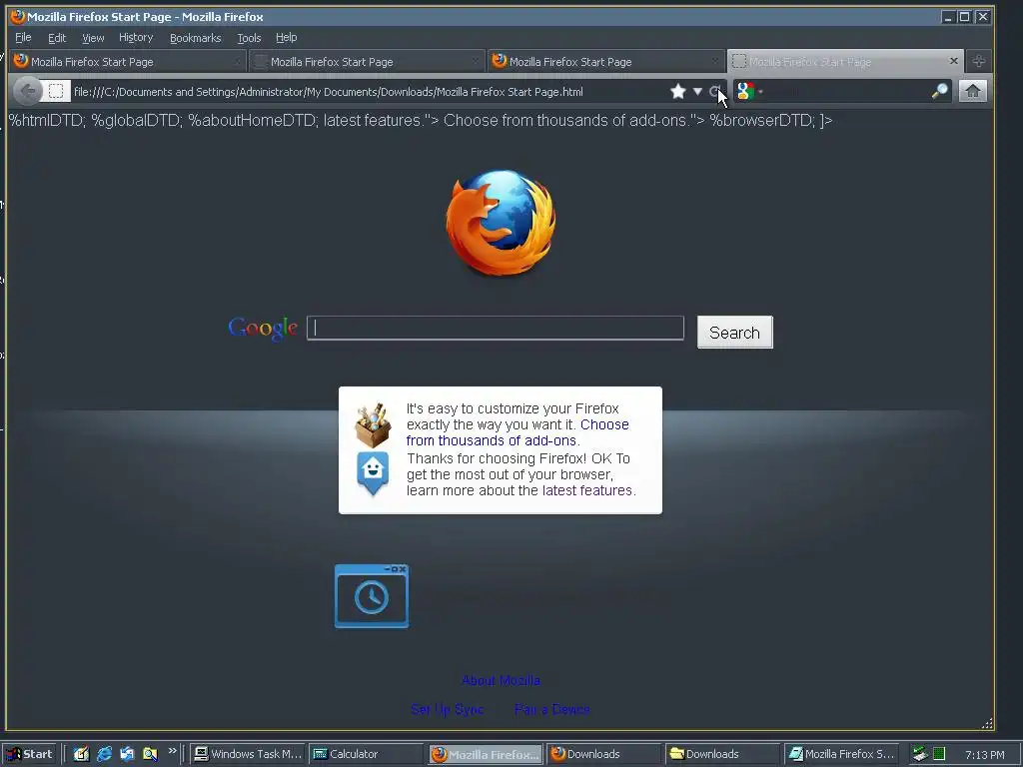Open the Edit menu

pyautogui.click(x=57, y=38)
